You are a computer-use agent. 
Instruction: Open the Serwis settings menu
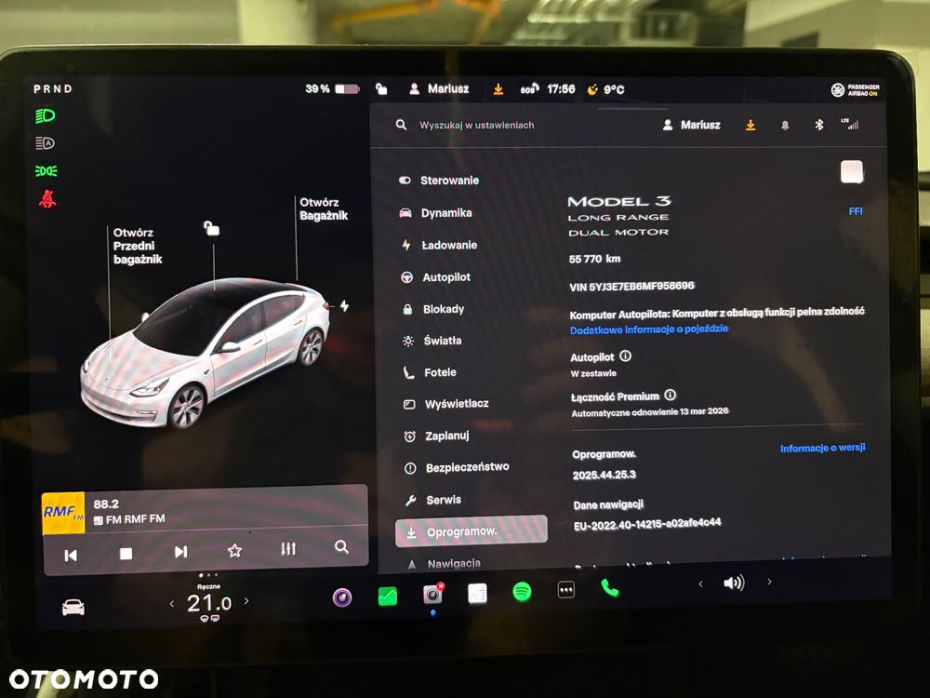click(x=433, y=500)
